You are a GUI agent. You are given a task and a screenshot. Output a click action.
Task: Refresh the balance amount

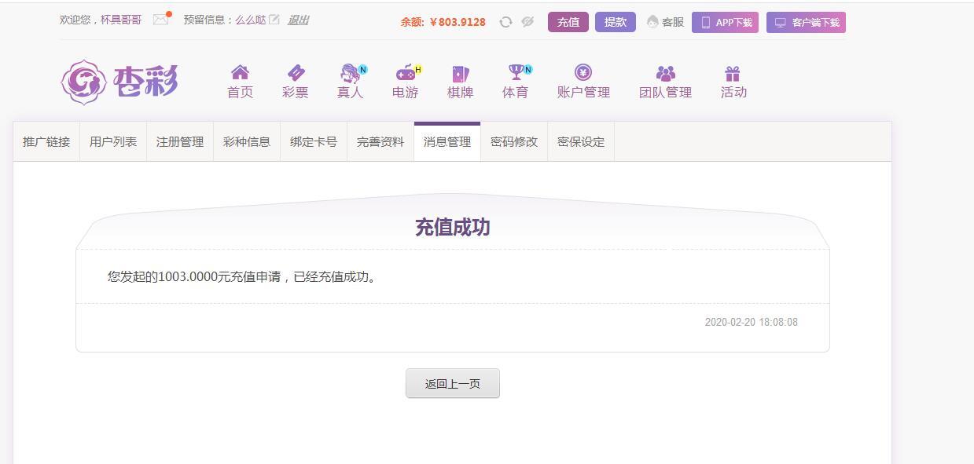point(506,22)
